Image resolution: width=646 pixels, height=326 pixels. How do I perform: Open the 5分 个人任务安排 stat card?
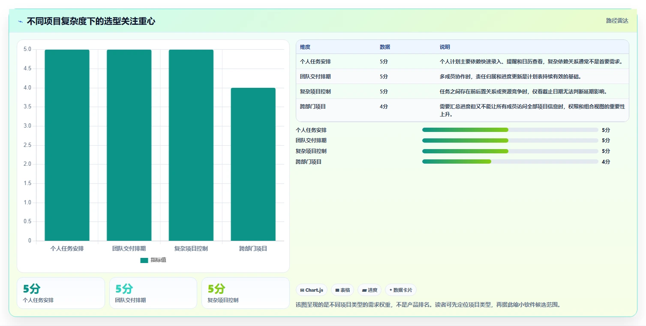[61, 293]
